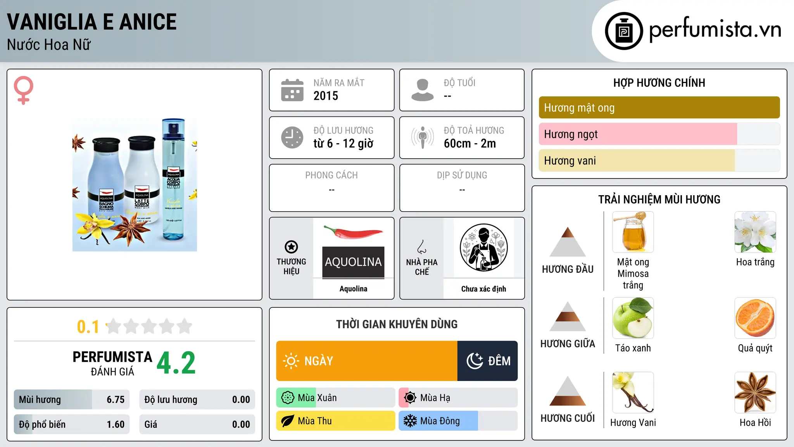Click the green apple note image
The height and width of the screenshot is (447, 794).
(x=633, y=318)
